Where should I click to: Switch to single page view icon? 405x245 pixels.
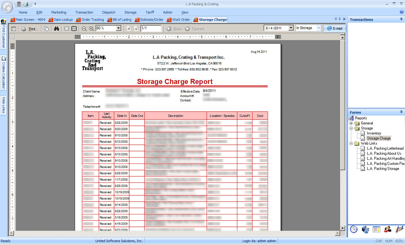pos(66,29)
